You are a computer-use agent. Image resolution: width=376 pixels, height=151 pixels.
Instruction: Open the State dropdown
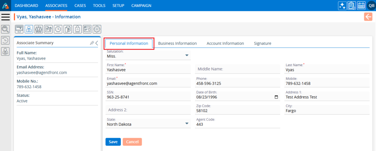pyautogui.click(x=187, y=123)
